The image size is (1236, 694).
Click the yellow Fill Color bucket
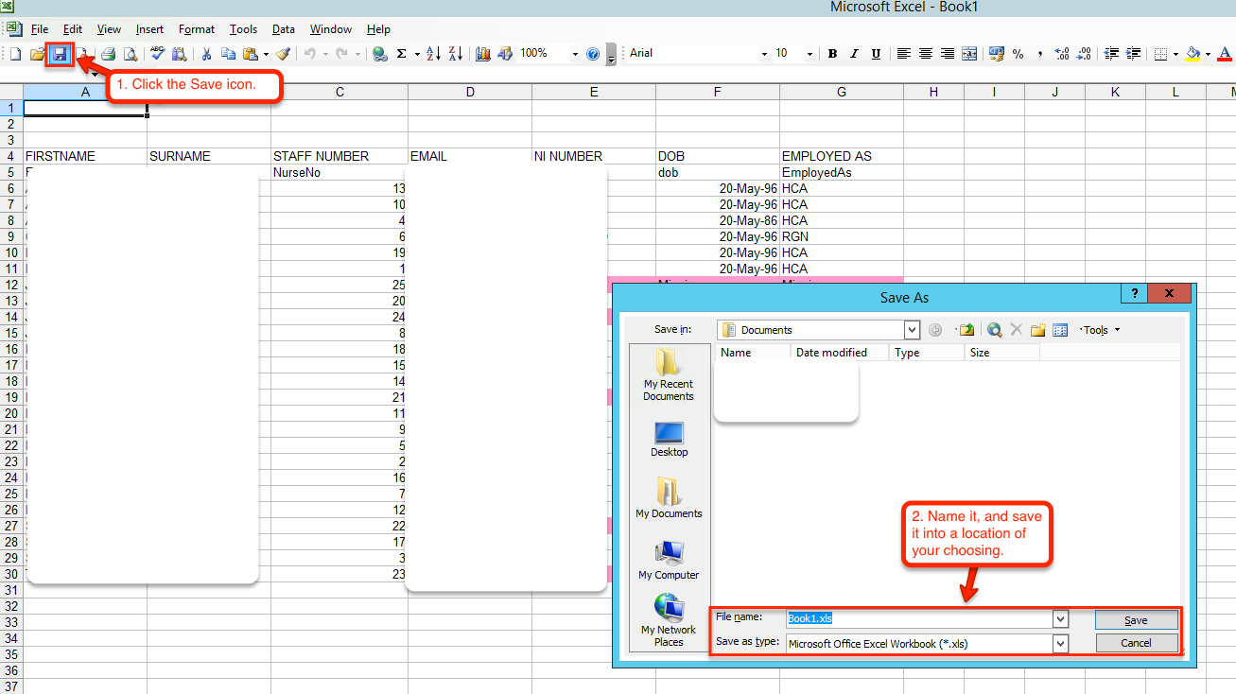1192,54
